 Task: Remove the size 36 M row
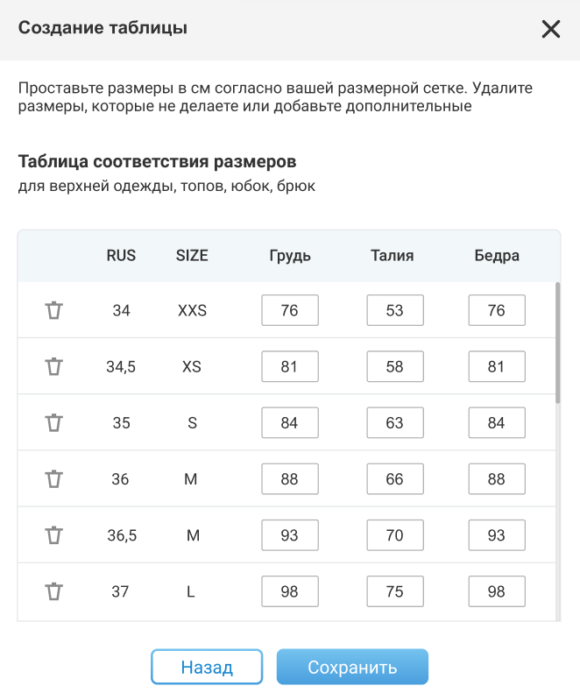[54, 479]
